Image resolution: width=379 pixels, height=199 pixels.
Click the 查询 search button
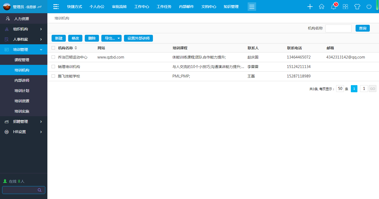coord(363,28)
